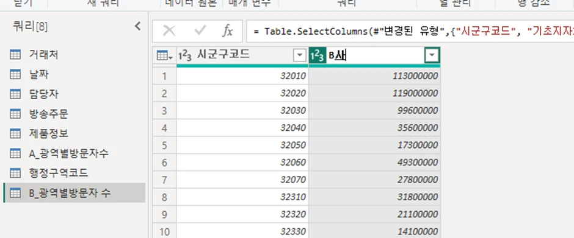Confirm the formula with the checkmark icon

[200, 31]
